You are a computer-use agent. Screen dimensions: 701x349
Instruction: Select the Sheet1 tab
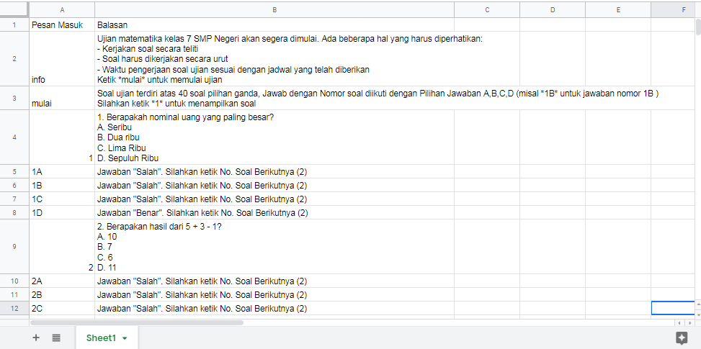point(107,337)
